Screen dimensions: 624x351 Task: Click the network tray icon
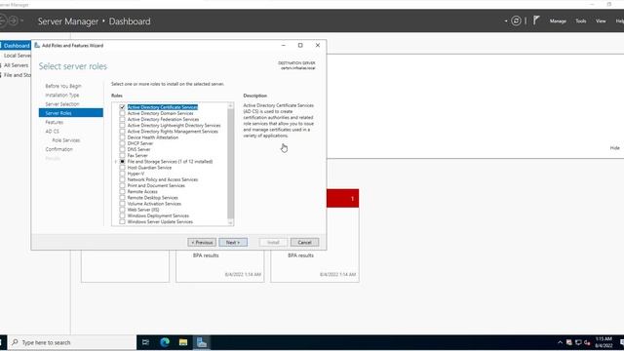pos(578,342)
